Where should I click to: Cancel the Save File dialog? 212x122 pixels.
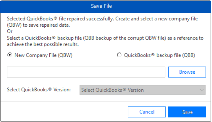147,112
